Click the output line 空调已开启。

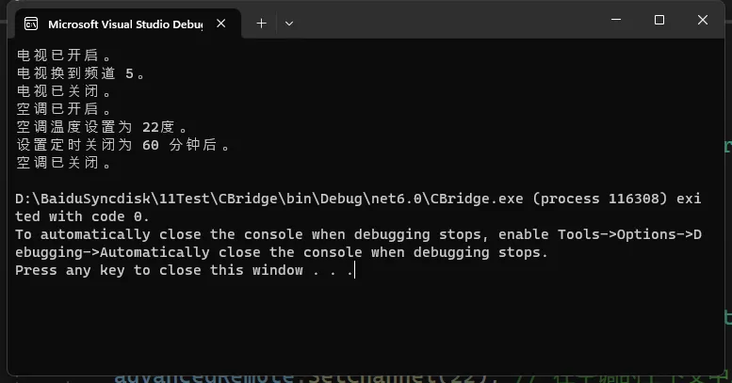pos(64,109)
